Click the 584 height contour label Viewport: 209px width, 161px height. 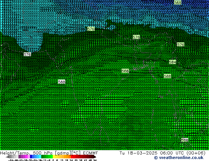[172, 62]
